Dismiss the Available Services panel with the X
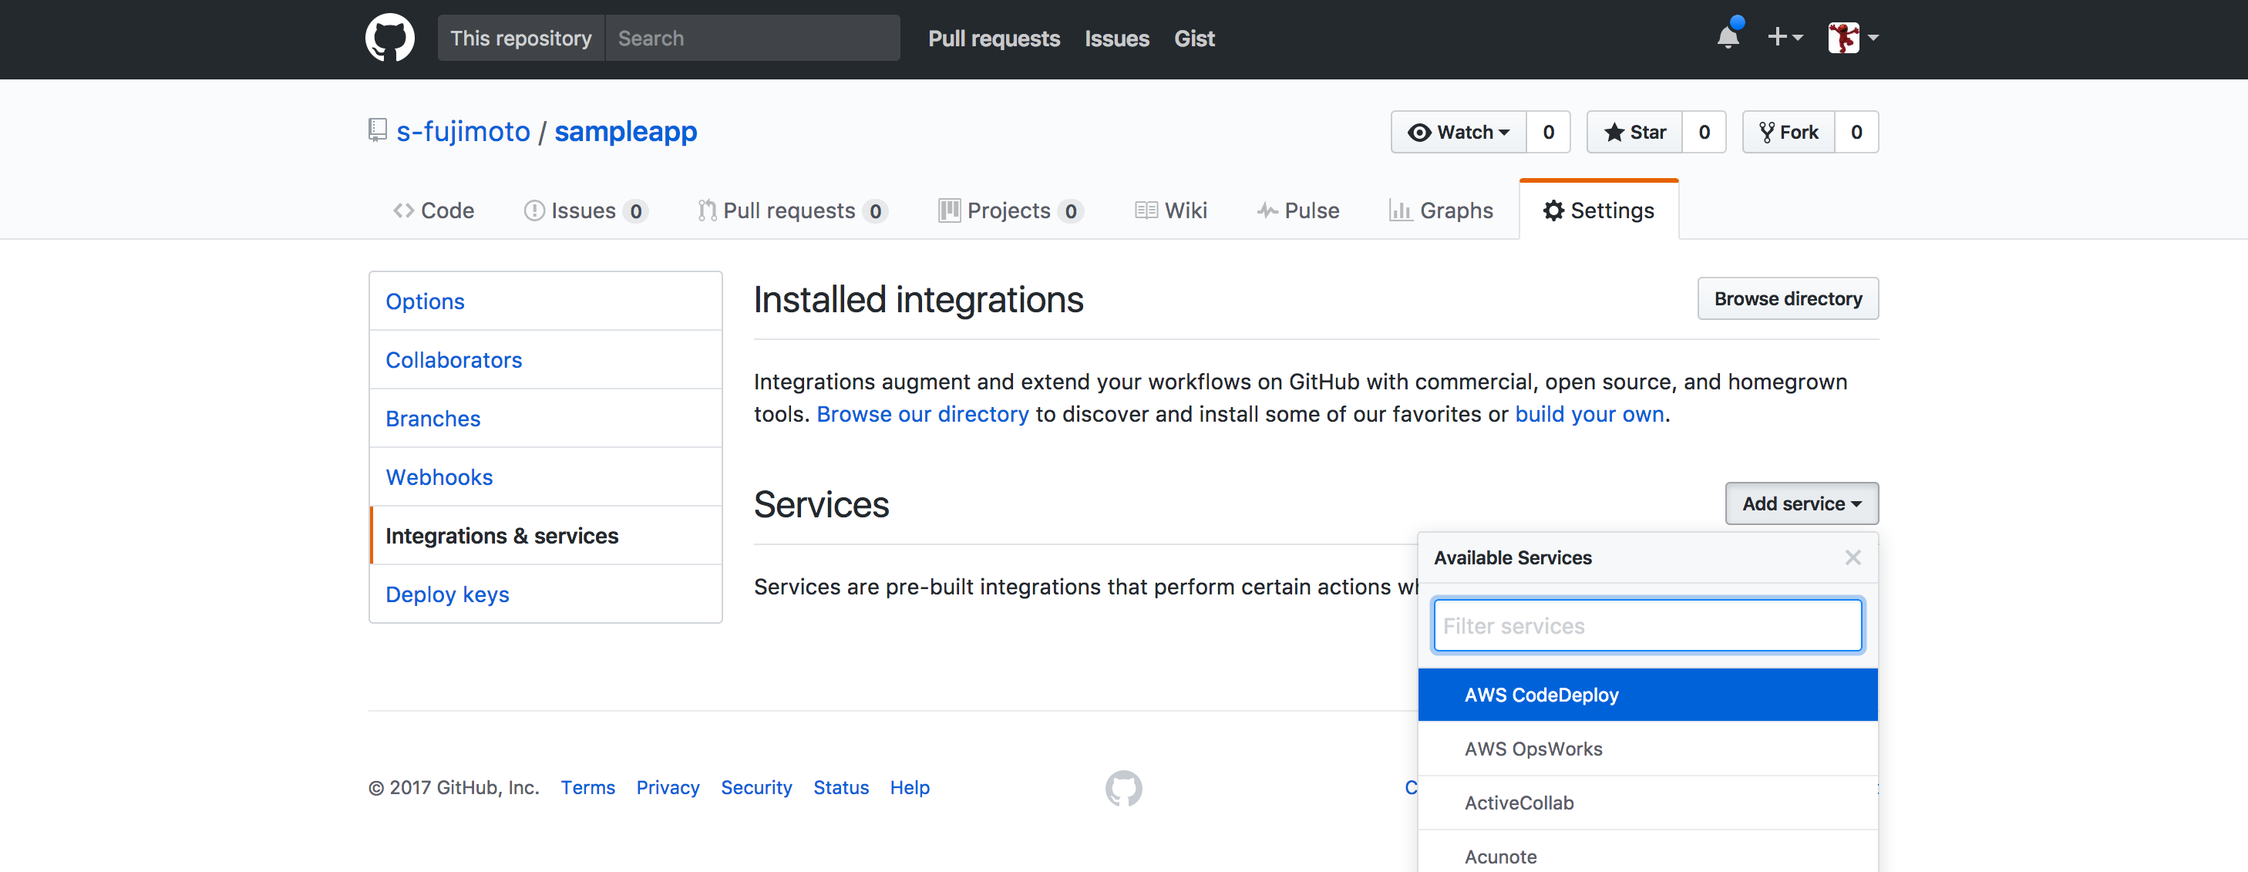Viewport: 2248px width, 872px height. [x=1853, y=557]
